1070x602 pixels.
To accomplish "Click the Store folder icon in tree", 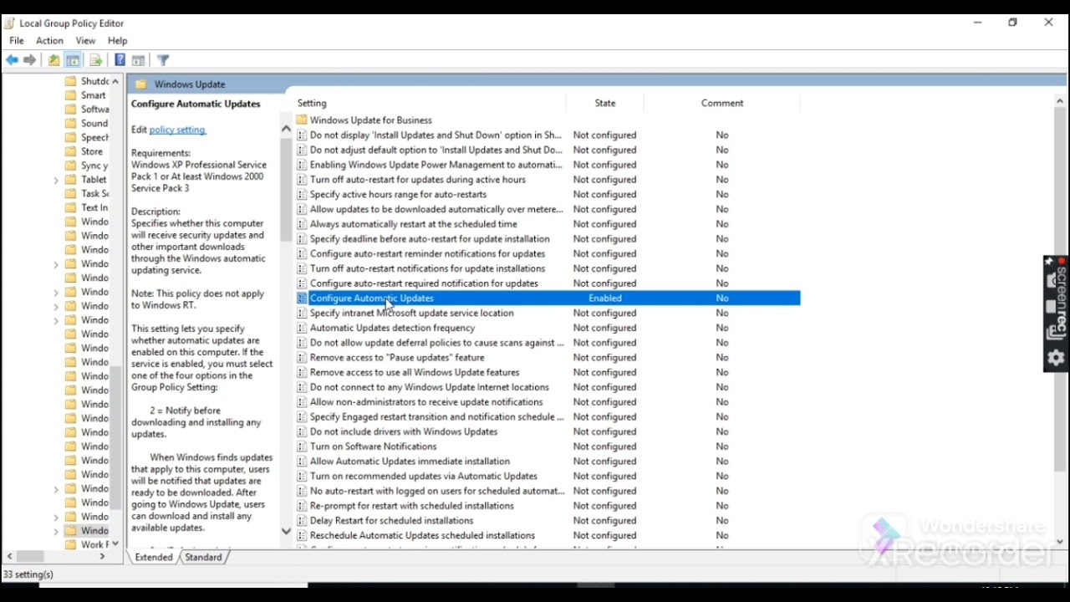I will 71,151.
